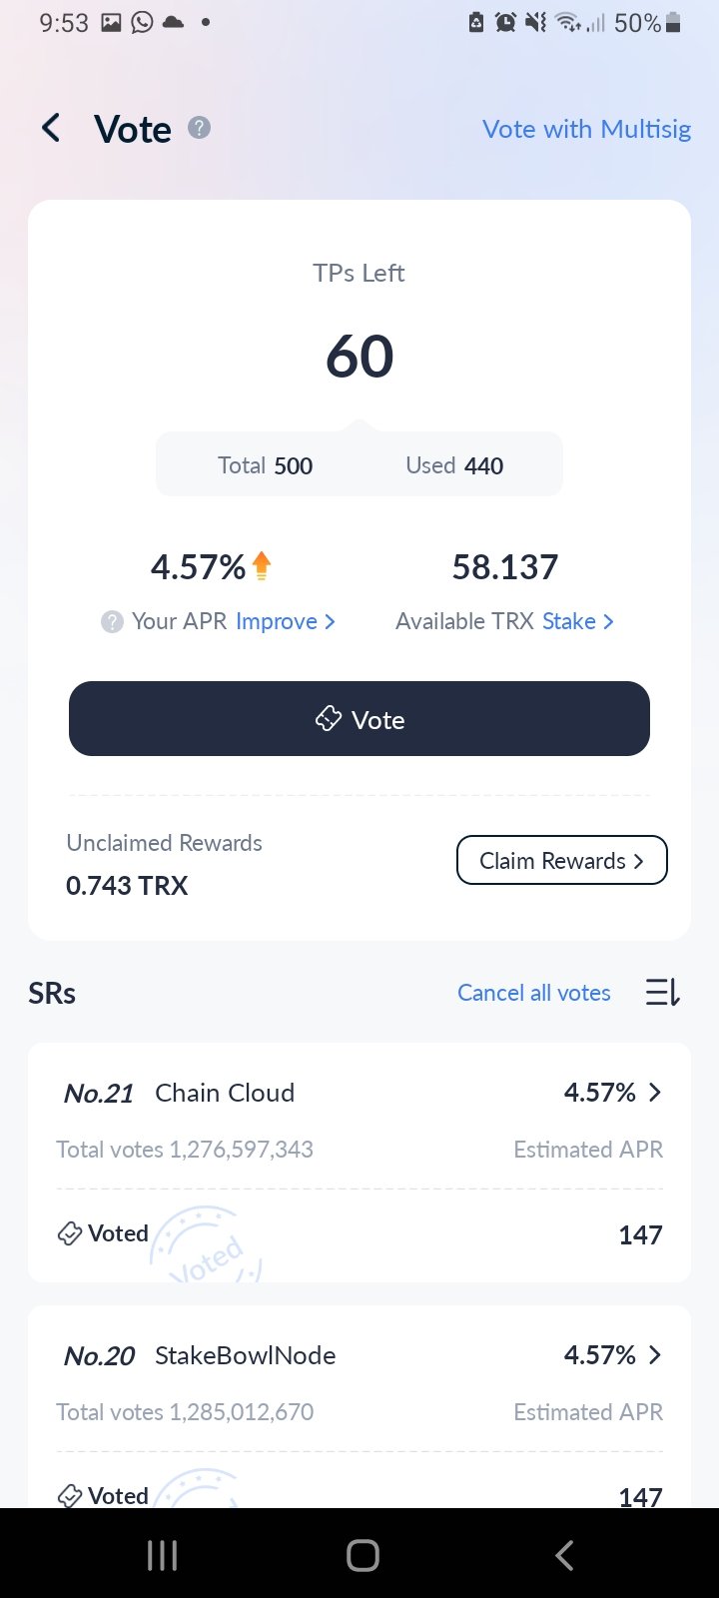Open Vote with Multisig

click(586, 129)
